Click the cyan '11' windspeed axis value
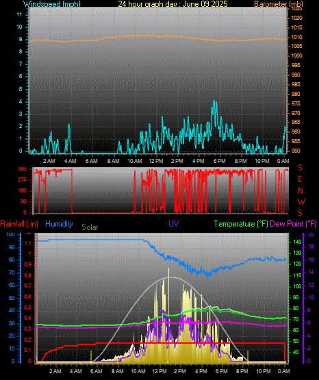The height and width of the screenshot is (380, 319). click(x=19, y=14)
